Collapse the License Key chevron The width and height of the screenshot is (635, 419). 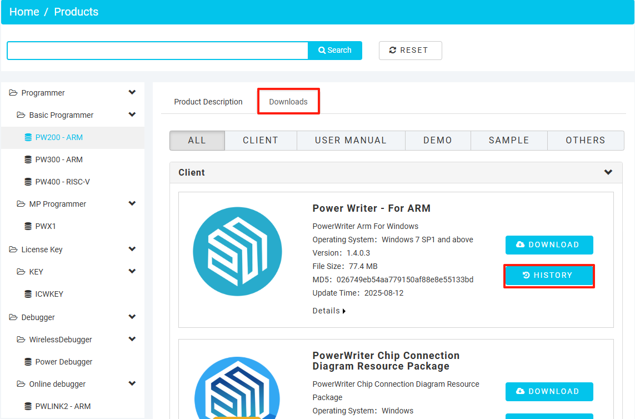click(132, 249)
